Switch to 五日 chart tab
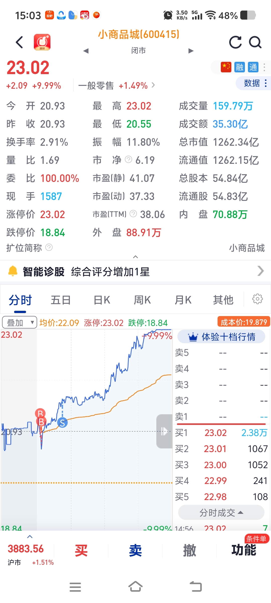The height and width of the screenshot is (603, 271). point(61,300)
